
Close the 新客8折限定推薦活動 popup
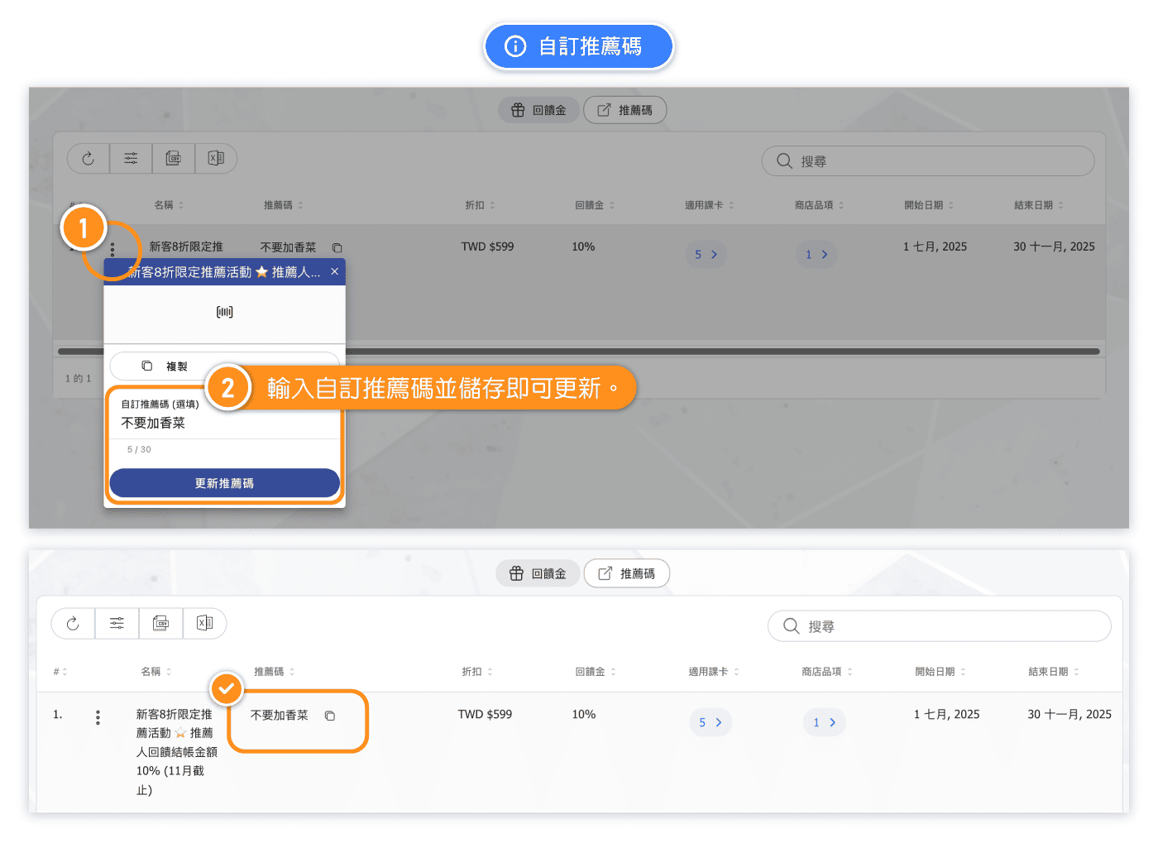(x=334, y=271)
